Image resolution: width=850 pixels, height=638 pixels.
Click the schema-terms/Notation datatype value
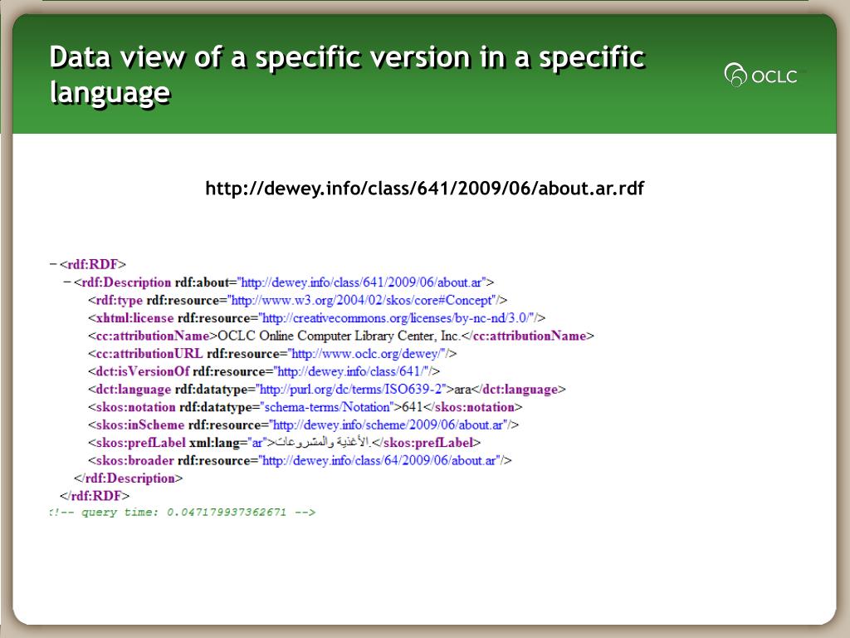327,407
